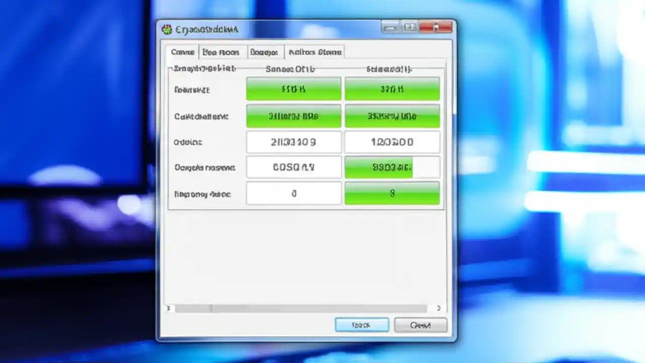Switch to the Actions Store tab

[315, 52]
